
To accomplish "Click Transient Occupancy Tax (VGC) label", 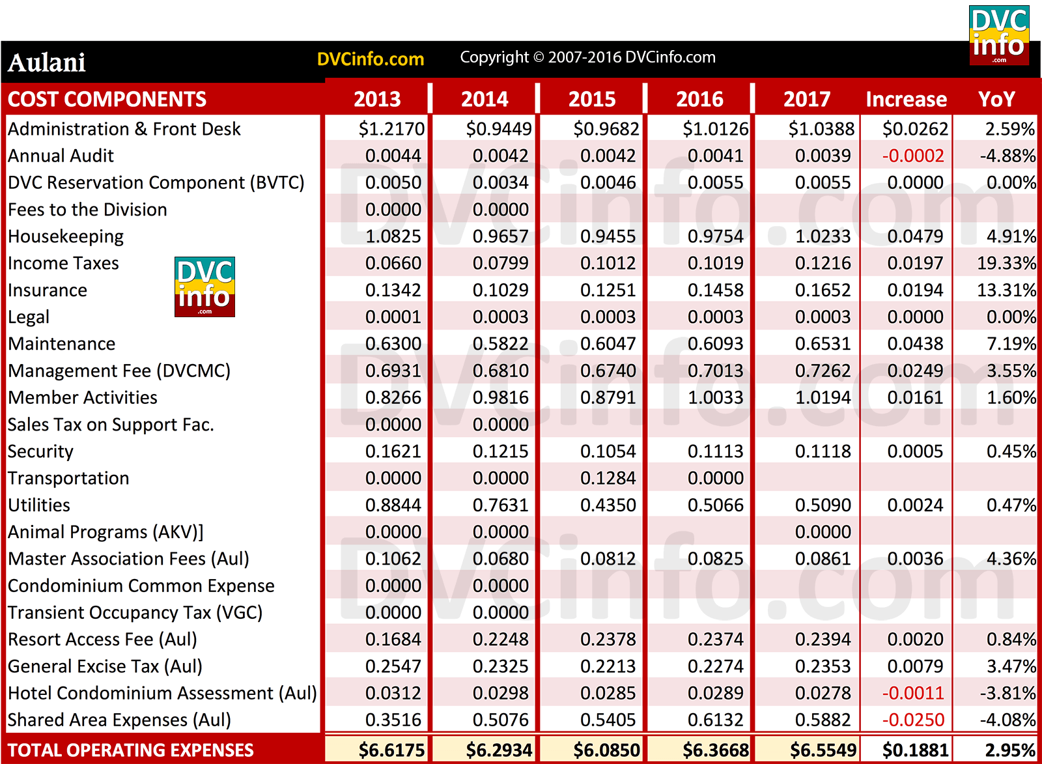I will 135,612.
